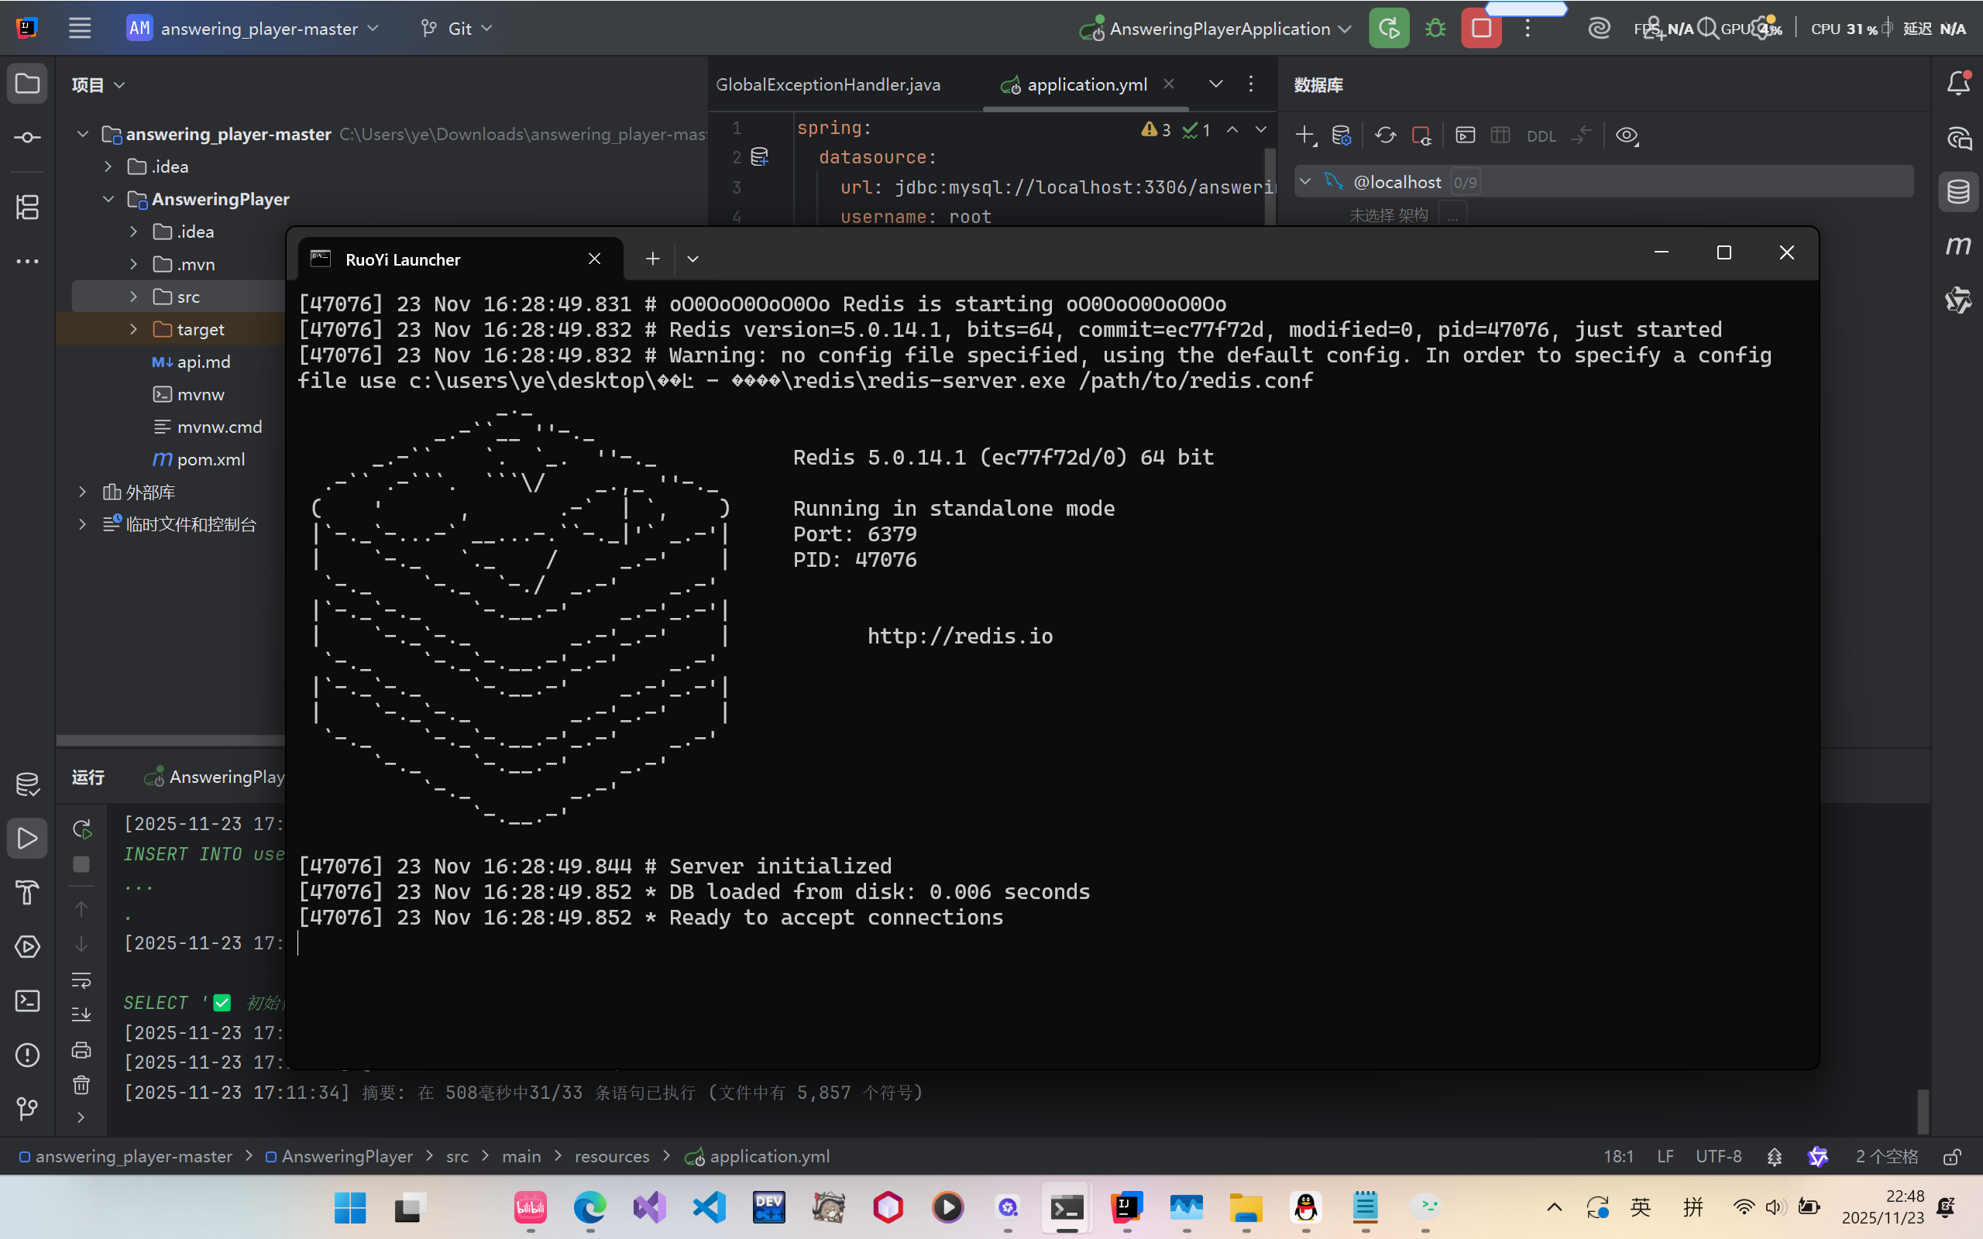Open IntelliJ IDEA from the Windows taskbar
1983x1239 pixels.
point(1126,1207)
